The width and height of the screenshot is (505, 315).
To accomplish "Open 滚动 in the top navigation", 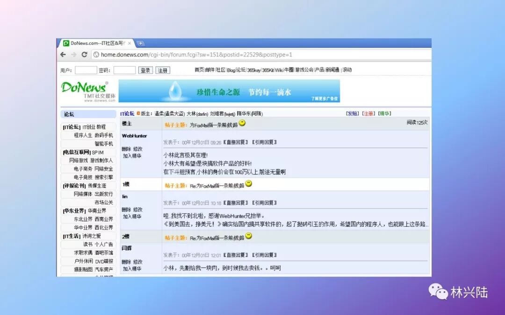I will (347, 70).
